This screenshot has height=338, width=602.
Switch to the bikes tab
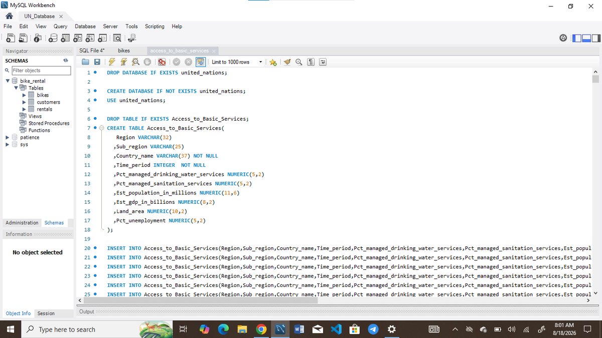(124, 51)
